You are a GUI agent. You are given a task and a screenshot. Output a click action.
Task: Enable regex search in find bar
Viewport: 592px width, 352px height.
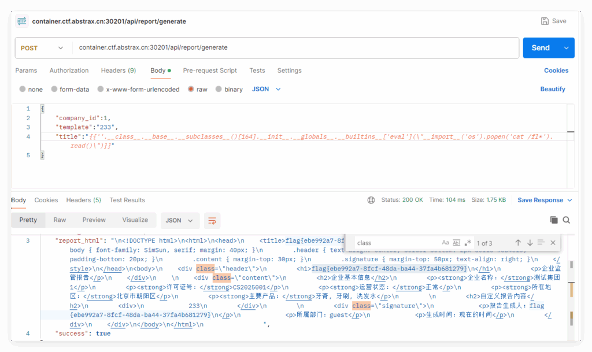468,243
